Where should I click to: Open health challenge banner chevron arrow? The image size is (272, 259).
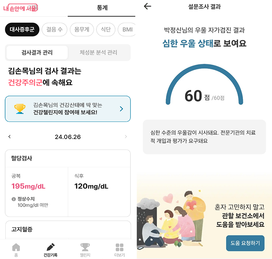(x=121, y=109)
